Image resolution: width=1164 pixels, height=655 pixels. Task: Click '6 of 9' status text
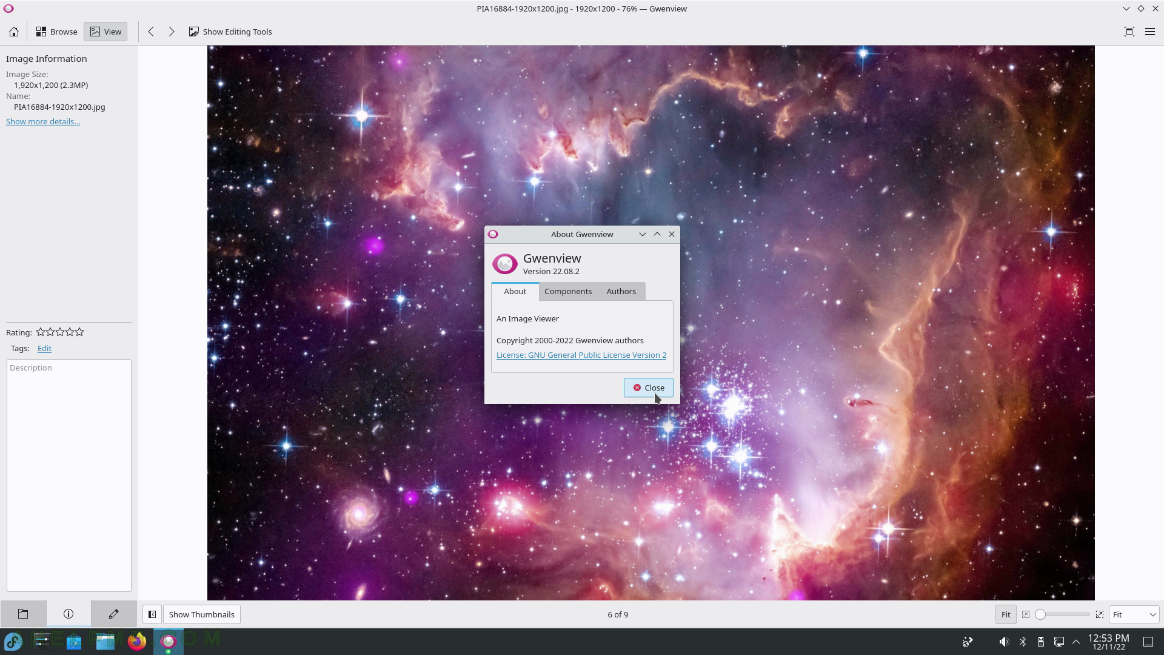[618, 614]
